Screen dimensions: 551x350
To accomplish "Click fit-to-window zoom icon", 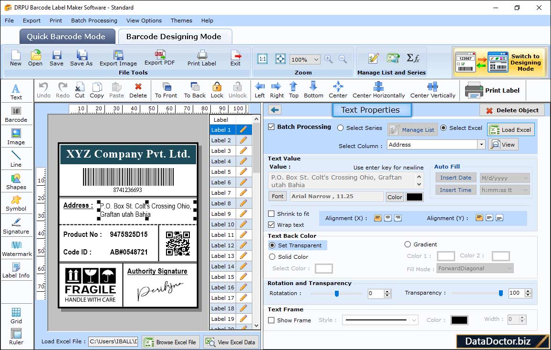I will coord(281,59).
